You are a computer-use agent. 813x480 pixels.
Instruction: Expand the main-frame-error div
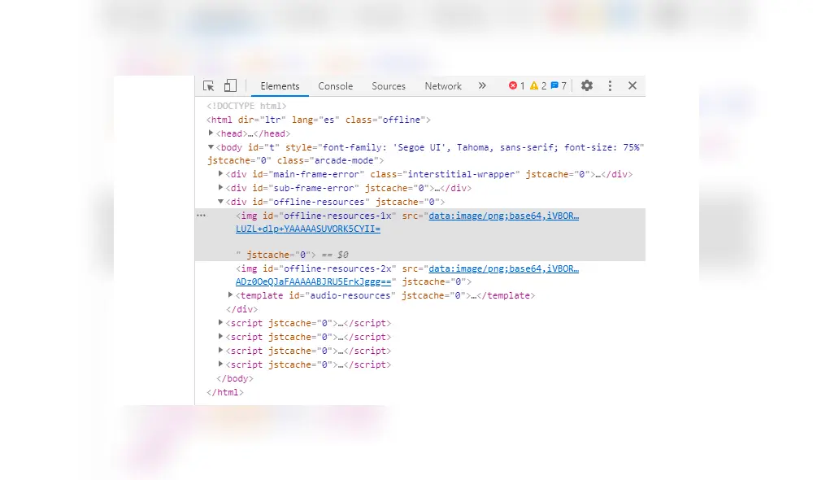(221, 174)
